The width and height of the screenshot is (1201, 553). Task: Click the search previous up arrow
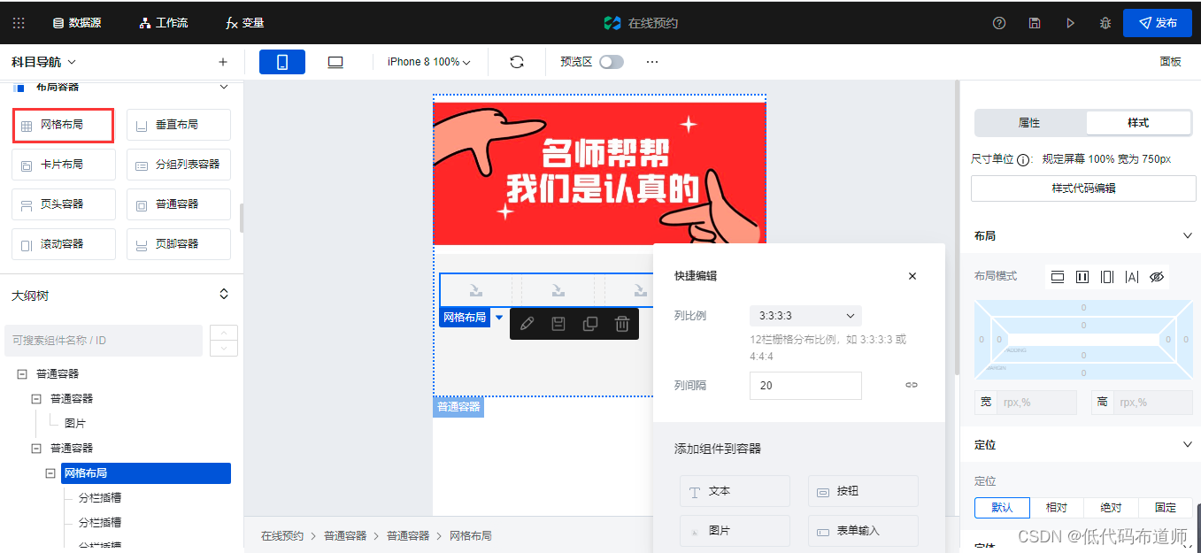[224, 333]
